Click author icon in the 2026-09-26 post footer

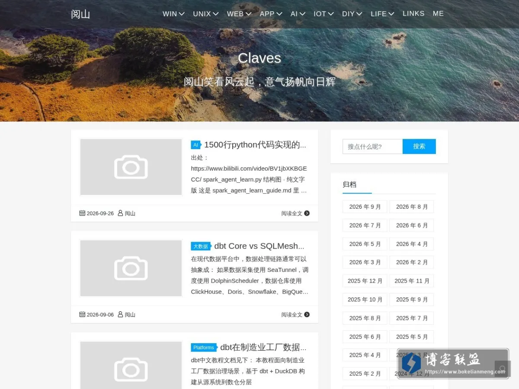(120, 213)
